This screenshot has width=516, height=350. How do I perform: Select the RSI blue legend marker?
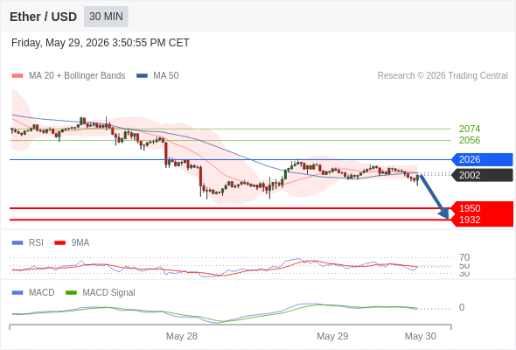[x=17, y=243]
